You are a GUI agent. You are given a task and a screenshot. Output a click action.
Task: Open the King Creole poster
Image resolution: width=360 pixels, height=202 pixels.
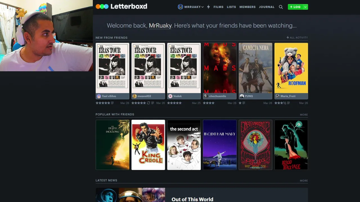pyautogui.click(x=148, y=145)
